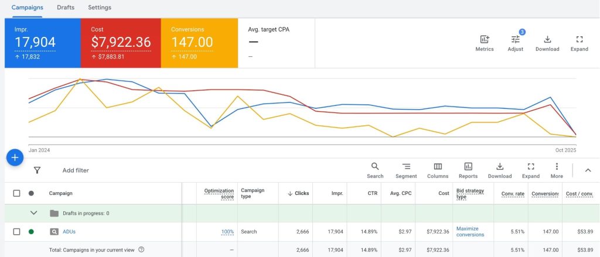Download the chart using top Download icon
Image resolution: width=600 pixels, height=257 pixels.
click(547, 40)
